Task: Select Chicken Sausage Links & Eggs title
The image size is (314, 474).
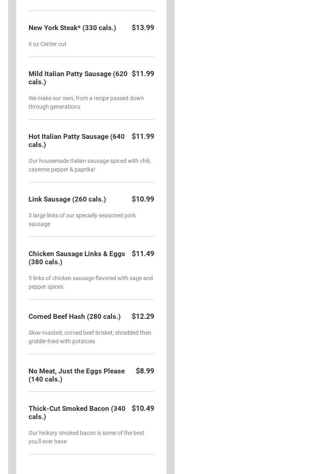Action: coord(77,258)
